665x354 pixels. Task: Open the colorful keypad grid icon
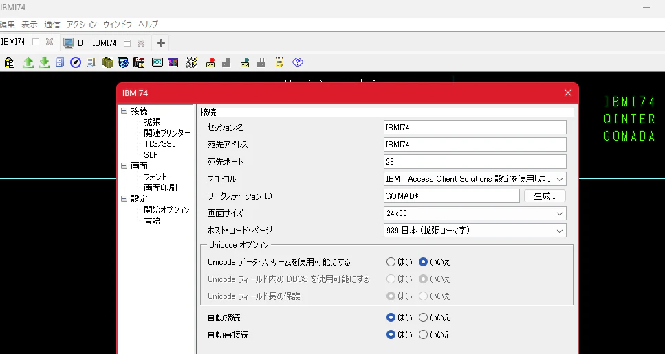[x=173, y=62]
